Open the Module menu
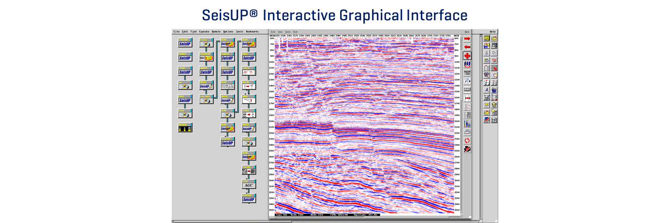The height and width of the screenshot is (223, 670). 216,31
